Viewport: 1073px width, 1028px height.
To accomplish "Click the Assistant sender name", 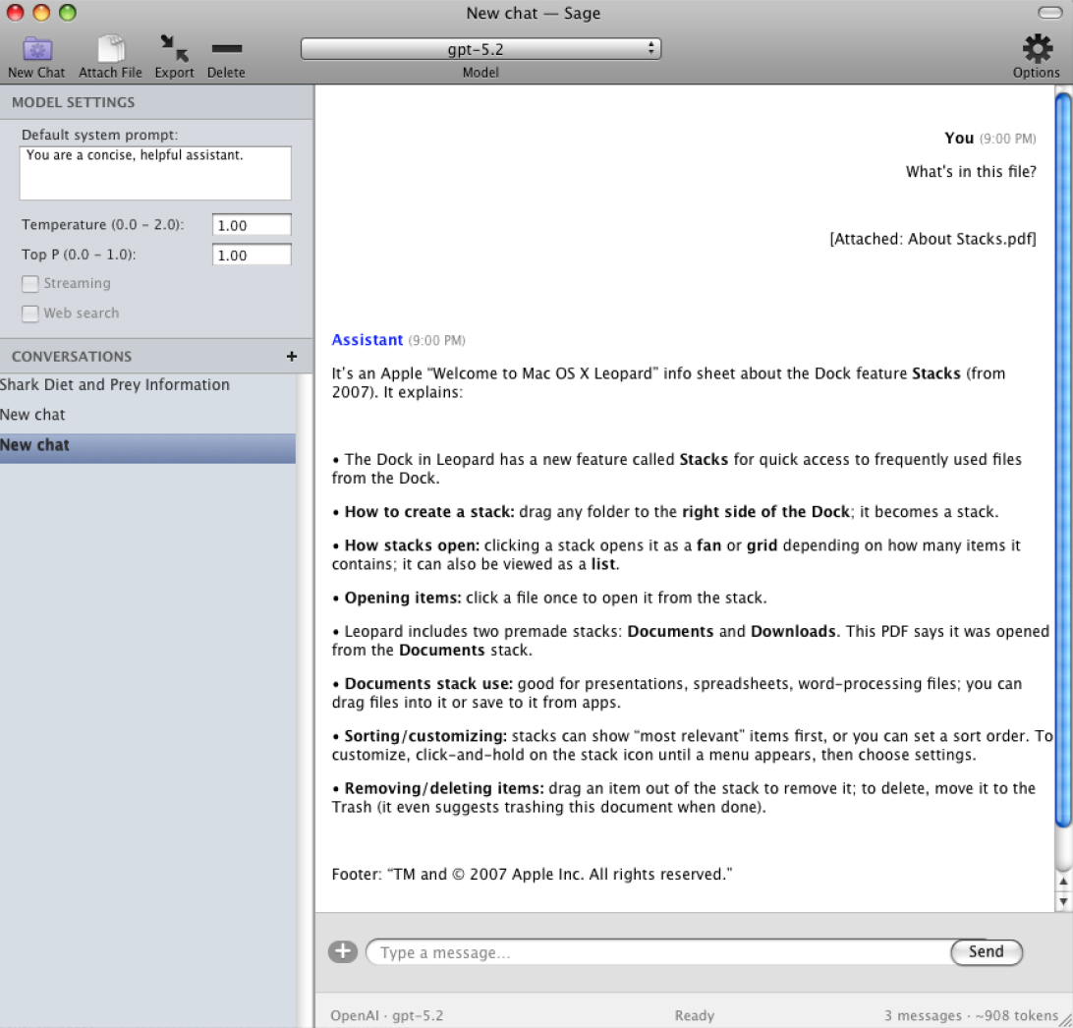I will pyautogui.click(x=367, y=339).
